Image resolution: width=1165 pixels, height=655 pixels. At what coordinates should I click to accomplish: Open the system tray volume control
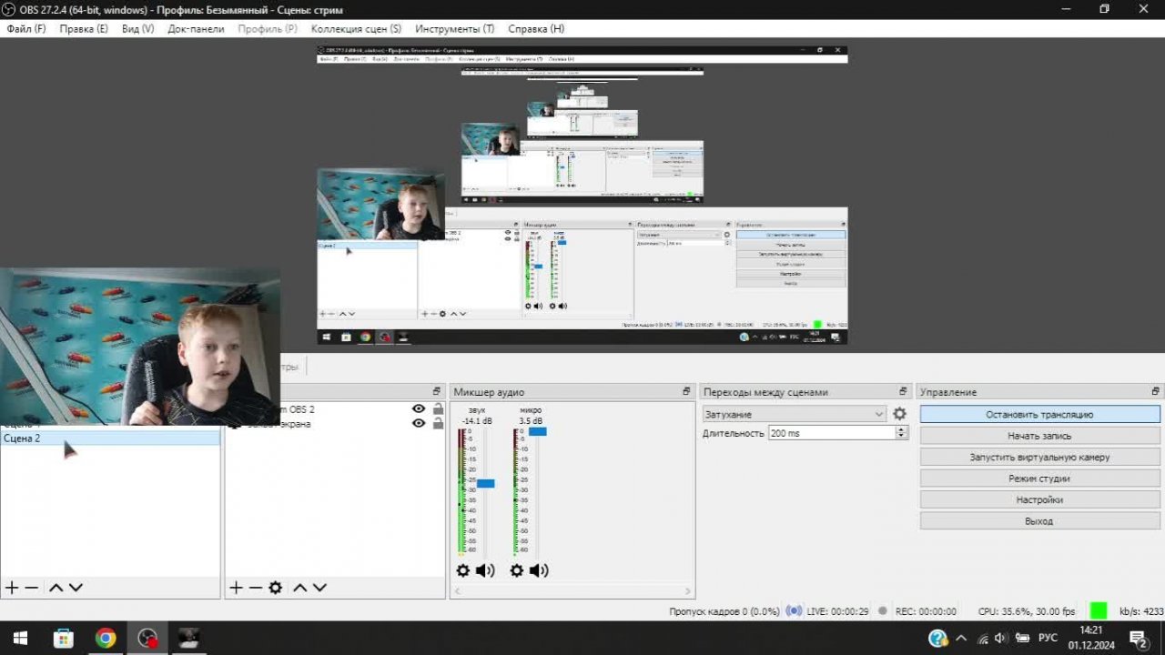[x=1001, y=638]
